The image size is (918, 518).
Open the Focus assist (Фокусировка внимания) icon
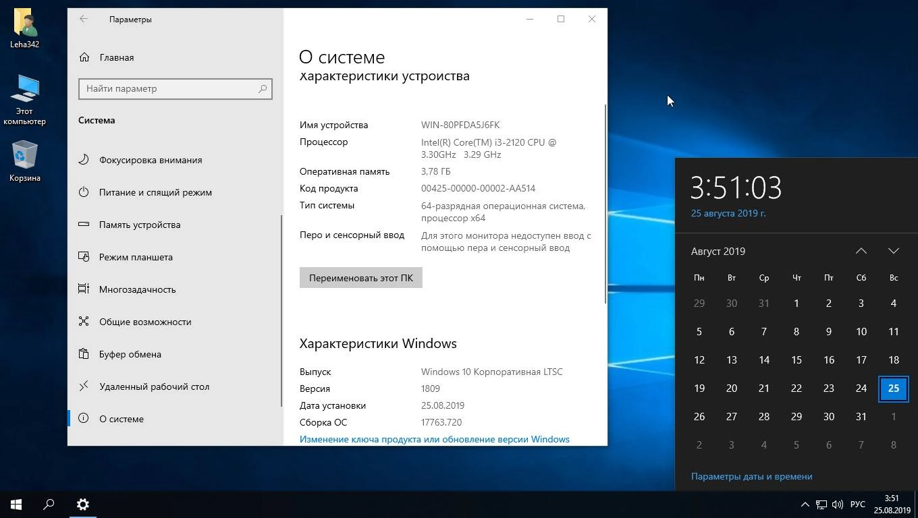pyautogui.click(x=84, y=160)
